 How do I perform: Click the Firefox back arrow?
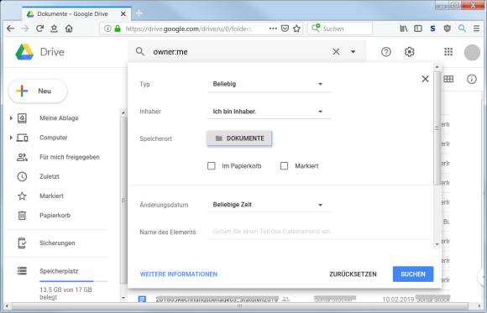[x=11, y=29]
